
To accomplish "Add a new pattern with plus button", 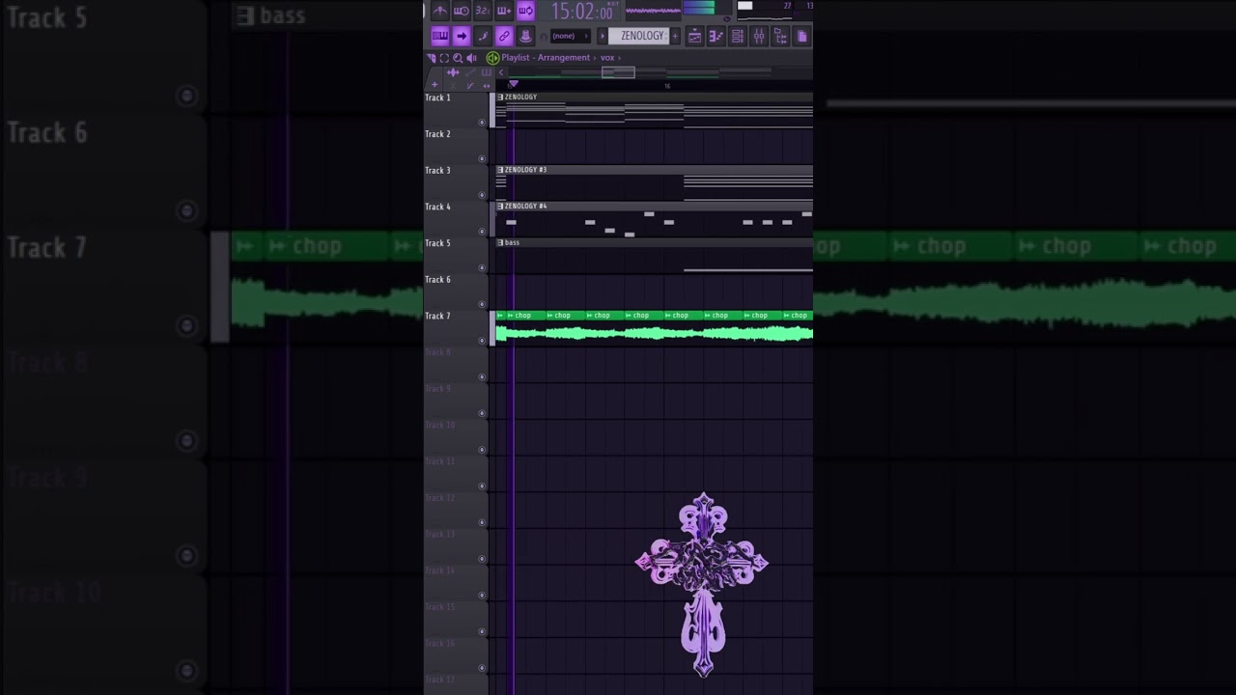I will (x=675, y=36).
